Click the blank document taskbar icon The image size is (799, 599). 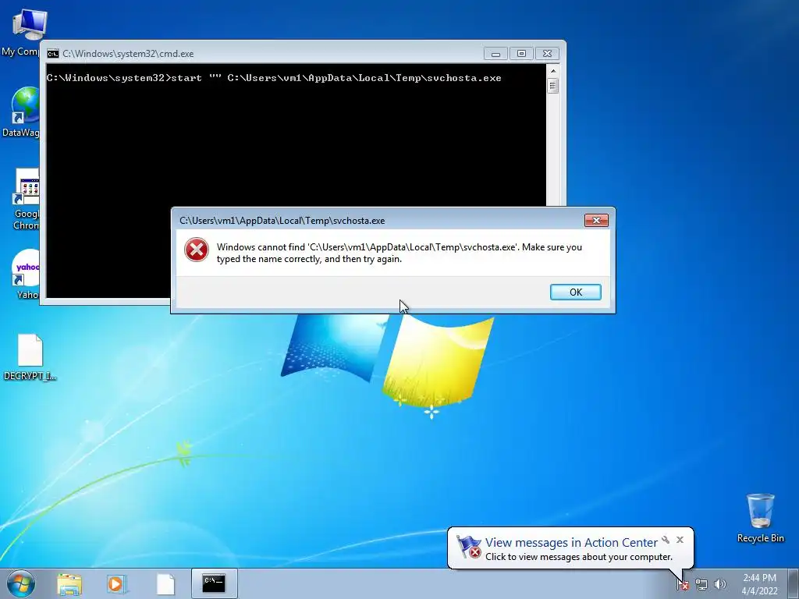pyautogui.click(x=165, y=583)
